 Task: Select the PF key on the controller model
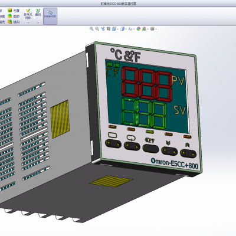tap(150, 148)
